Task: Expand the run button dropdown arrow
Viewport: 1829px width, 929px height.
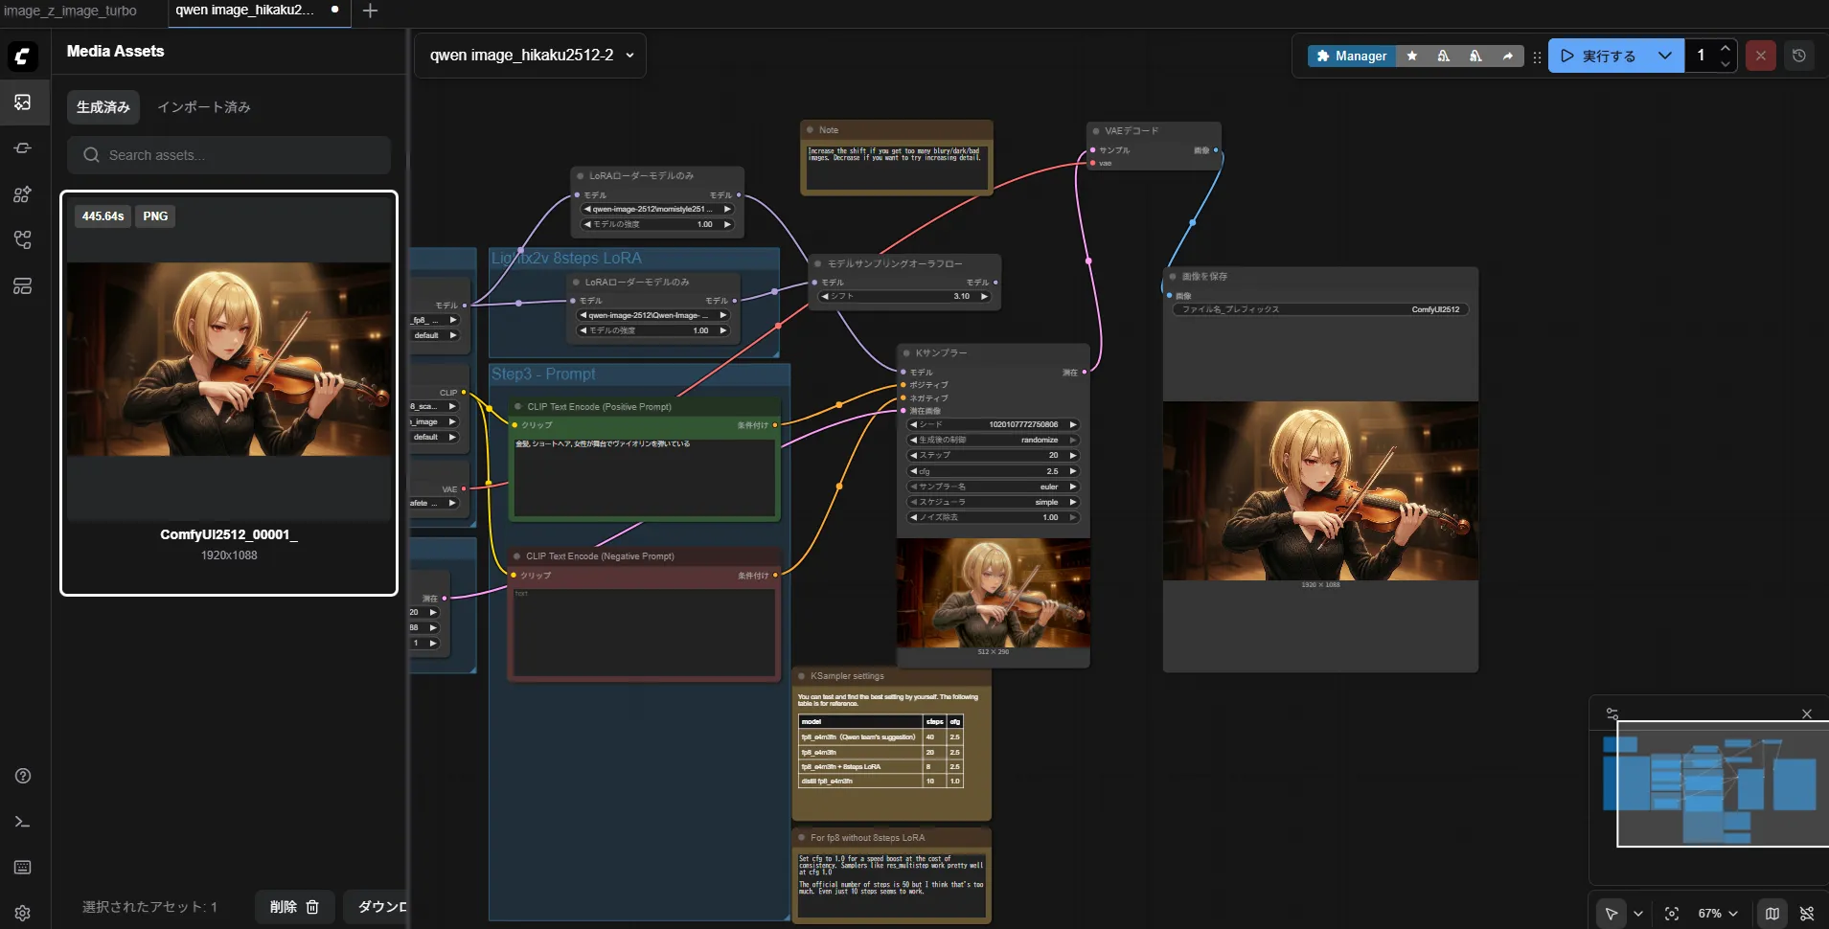Action: (x=1665, y=56)
